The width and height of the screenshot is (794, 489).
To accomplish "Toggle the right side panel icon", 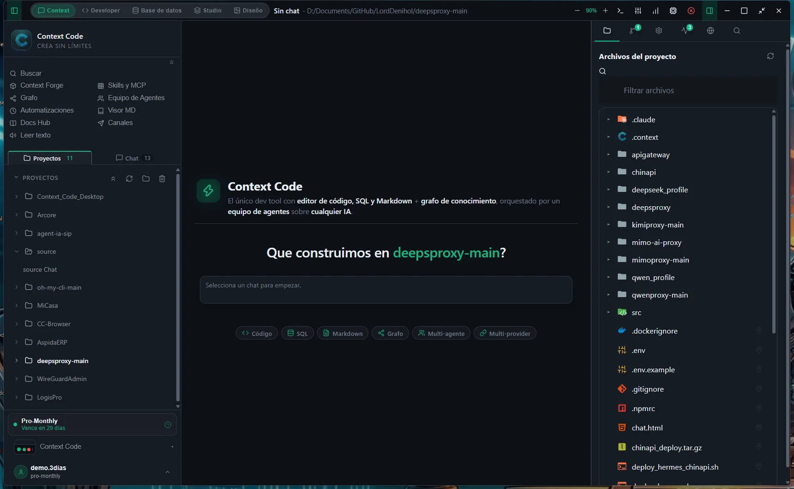I will tap(710, 11).
